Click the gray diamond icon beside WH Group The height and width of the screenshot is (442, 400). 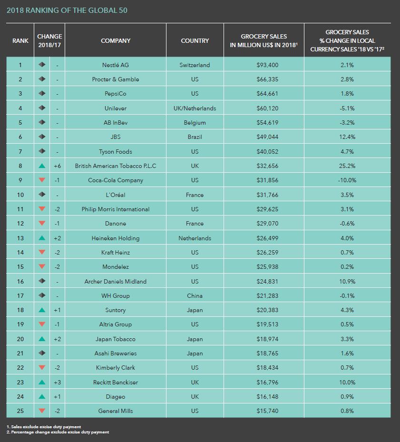point(42,295)
